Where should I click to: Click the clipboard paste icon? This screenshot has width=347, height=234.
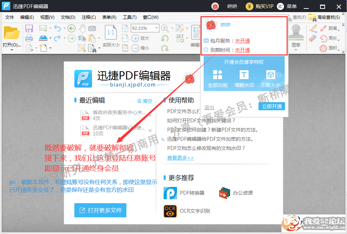92,38
